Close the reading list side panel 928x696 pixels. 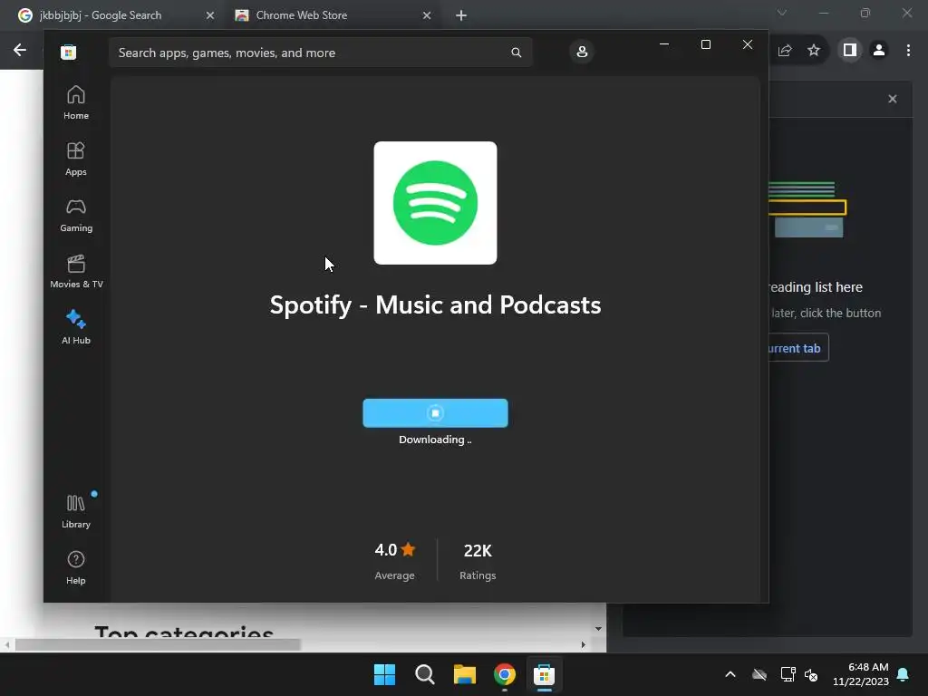pyautogui.click(x=893, y=99)
